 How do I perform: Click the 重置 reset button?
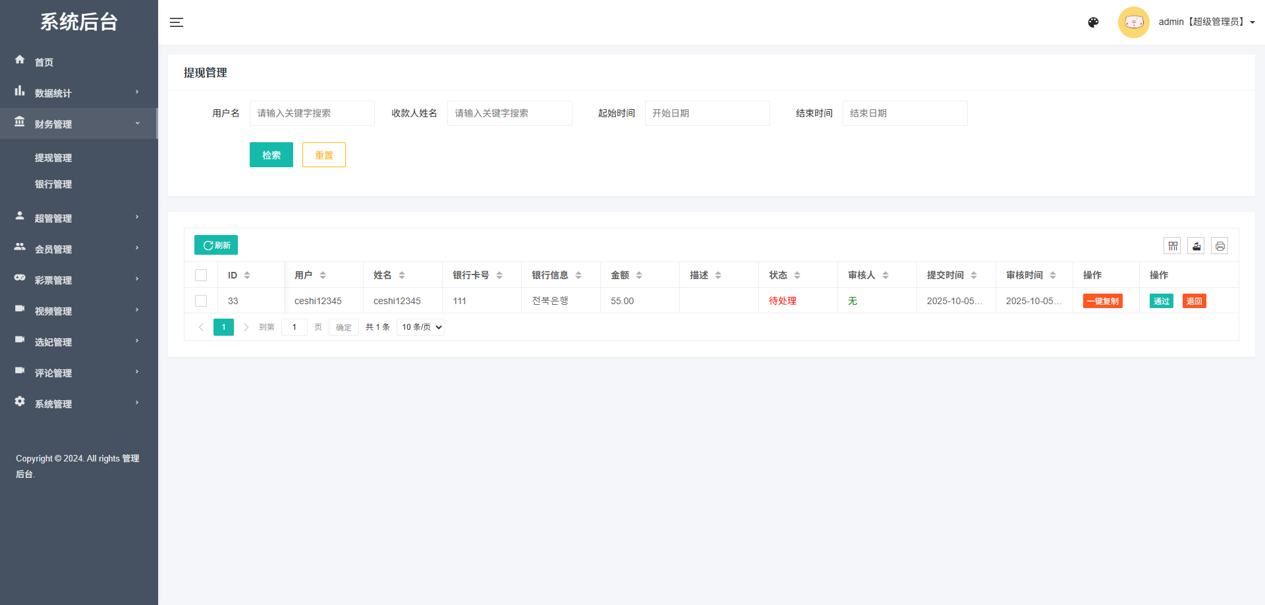coord(323,154)
